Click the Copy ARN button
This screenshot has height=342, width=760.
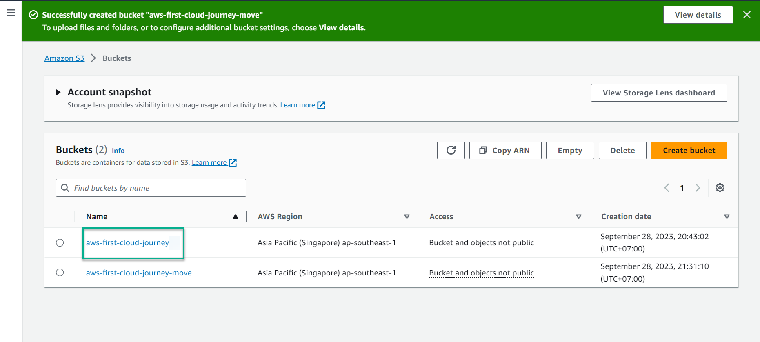pos(505,150)
